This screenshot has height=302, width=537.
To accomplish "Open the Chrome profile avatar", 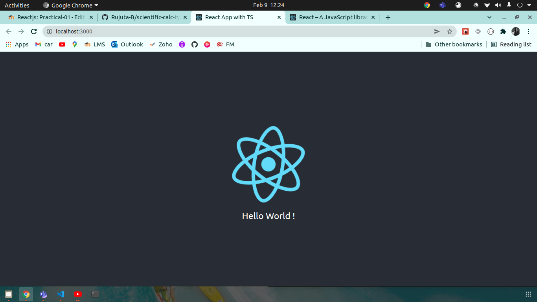I will pos(516,31).
